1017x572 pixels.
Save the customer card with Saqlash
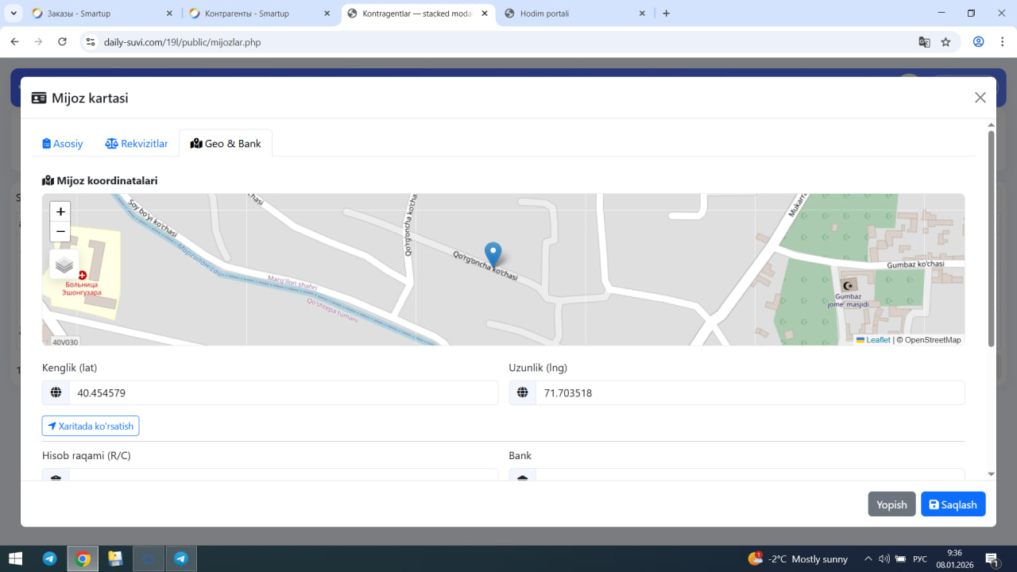(x=953, y=504)
